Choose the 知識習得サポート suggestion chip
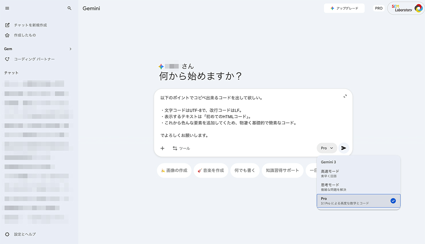This screenshot has height=244, width=425. click(x=282, y=170)
